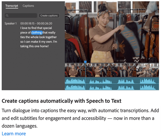Click the words ties the whole look together
This screenshot has height=137, width=161.
[38, 37]
